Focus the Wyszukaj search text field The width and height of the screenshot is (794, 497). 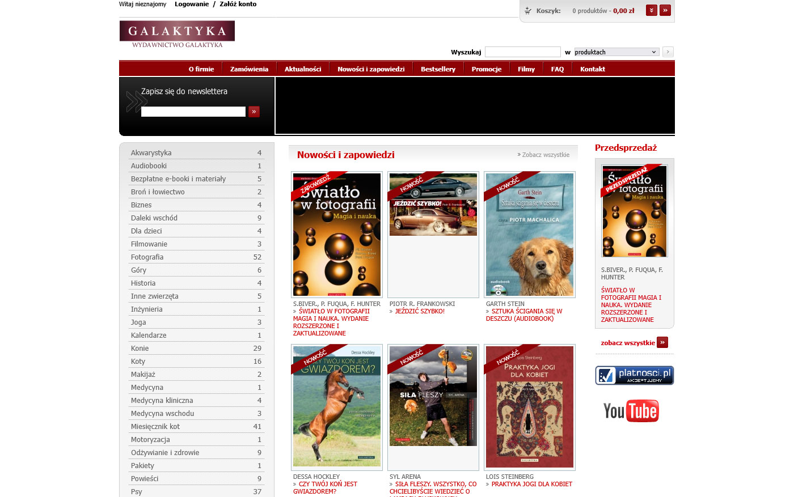pos(522,52)
